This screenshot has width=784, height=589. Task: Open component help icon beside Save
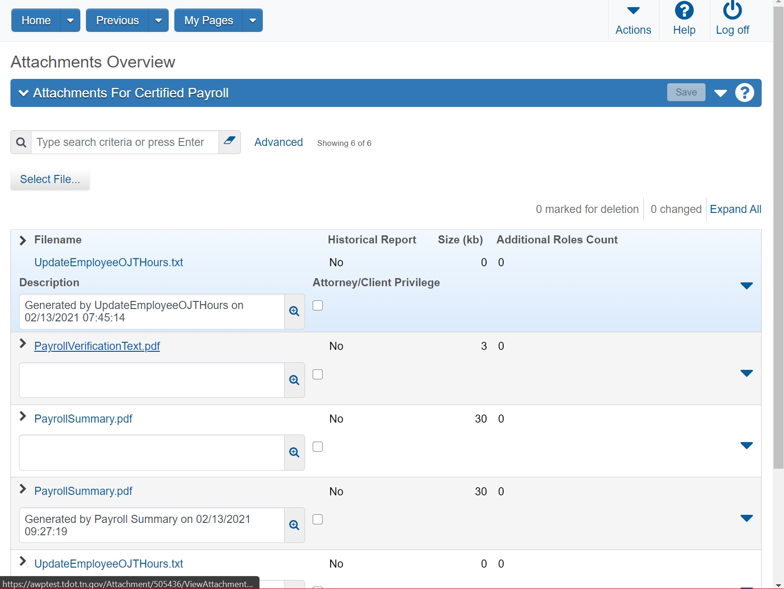(745, 93)
